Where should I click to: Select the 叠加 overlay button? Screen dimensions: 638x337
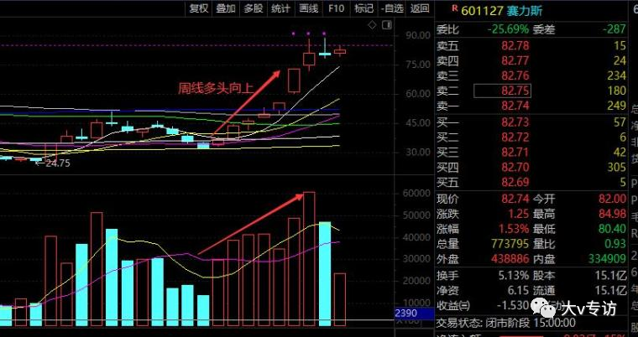[x=226, y=8]
